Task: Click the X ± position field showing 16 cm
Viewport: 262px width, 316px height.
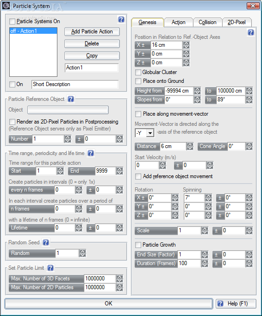Action: pyautogui.click(x=166, y=45)
